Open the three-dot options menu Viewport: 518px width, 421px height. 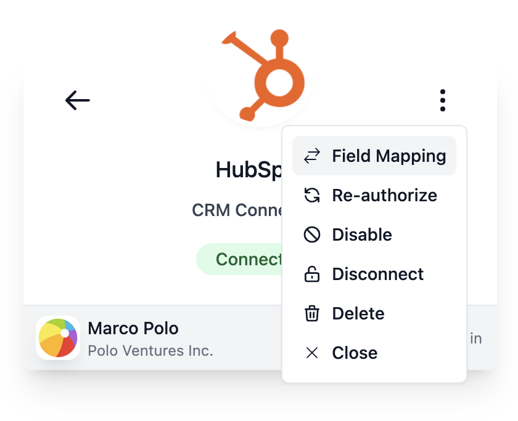443,100
